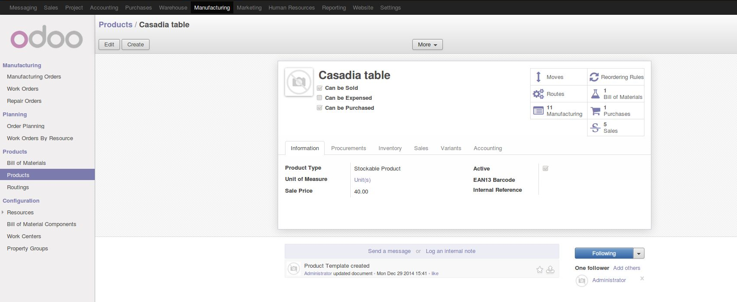737x302 pixels.
Task: Open Manufacturing Orders in the sidebar
Action: pos(34,77)
